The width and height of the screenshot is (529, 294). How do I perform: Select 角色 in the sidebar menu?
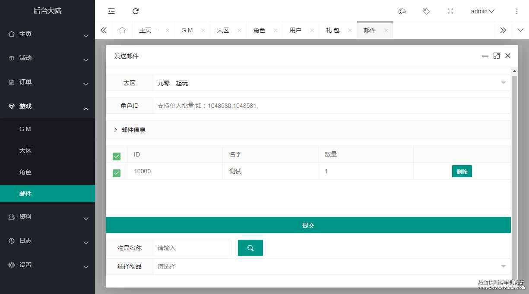[x=25, y=172]
